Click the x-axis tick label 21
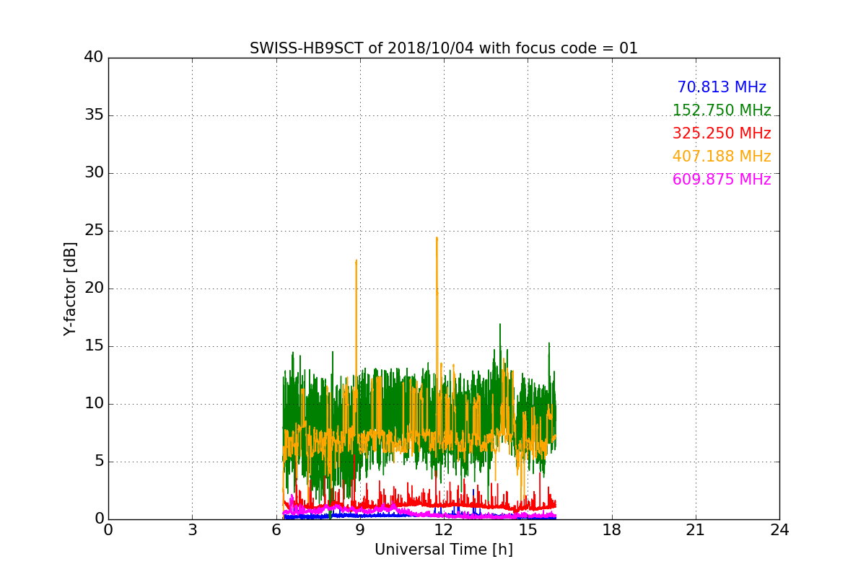This screenshot has width=866, height=577. pos(696,530)
